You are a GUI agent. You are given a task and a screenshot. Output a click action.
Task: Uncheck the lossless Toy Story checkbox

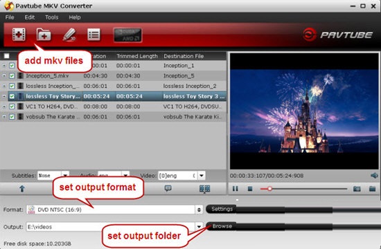12,96
